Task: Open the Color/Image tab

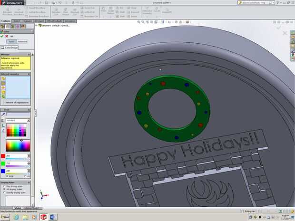Action: click(x=10, y=48)
